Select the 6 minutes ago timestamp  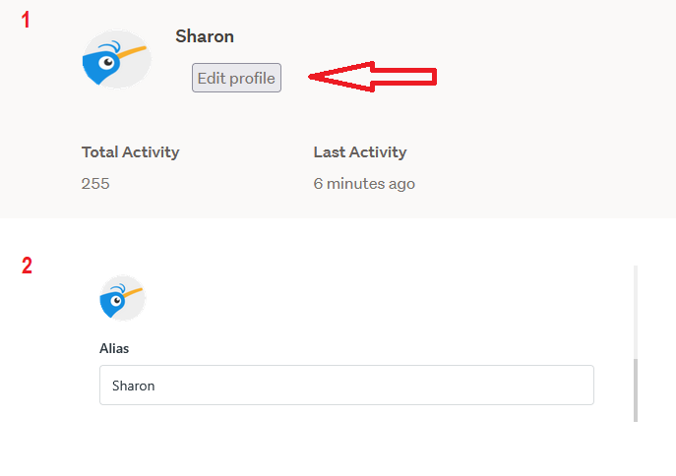[364, 184]
